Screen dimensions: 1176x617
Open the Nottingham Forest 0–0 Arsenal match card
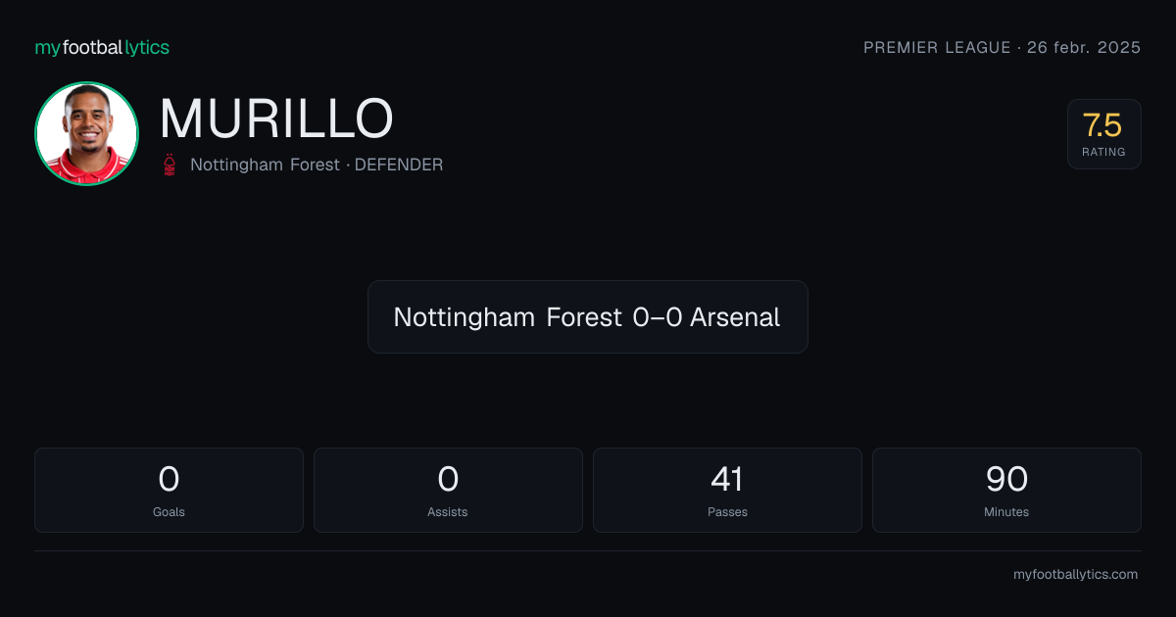click(588, 316)
